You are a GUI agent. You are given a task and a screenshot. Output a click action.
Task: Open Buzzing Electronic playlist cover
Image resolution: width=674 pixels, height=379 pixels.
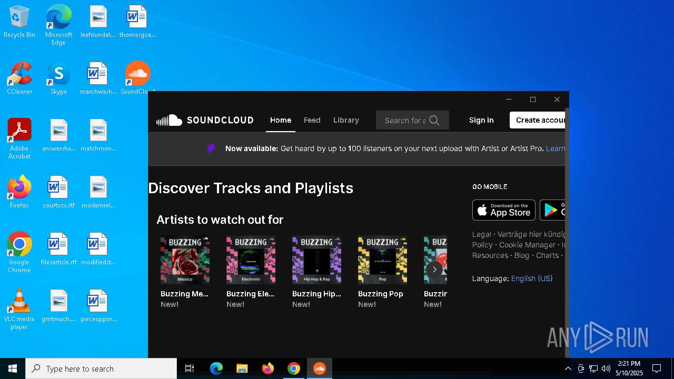251,260
